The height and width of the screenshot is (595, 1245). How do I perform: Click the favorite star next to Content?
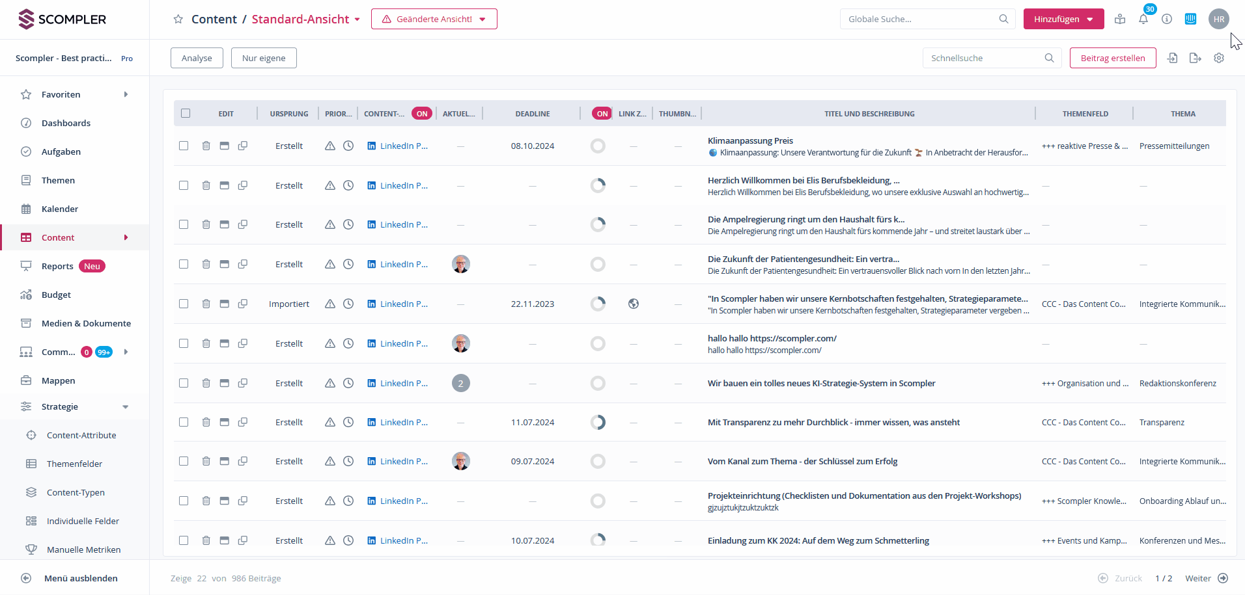(x=178, y=20)
